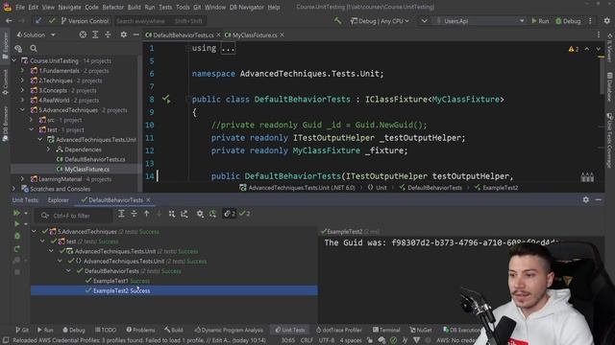
Task: Expand 2.Techniques folder
Action: [x=22, y=80]
